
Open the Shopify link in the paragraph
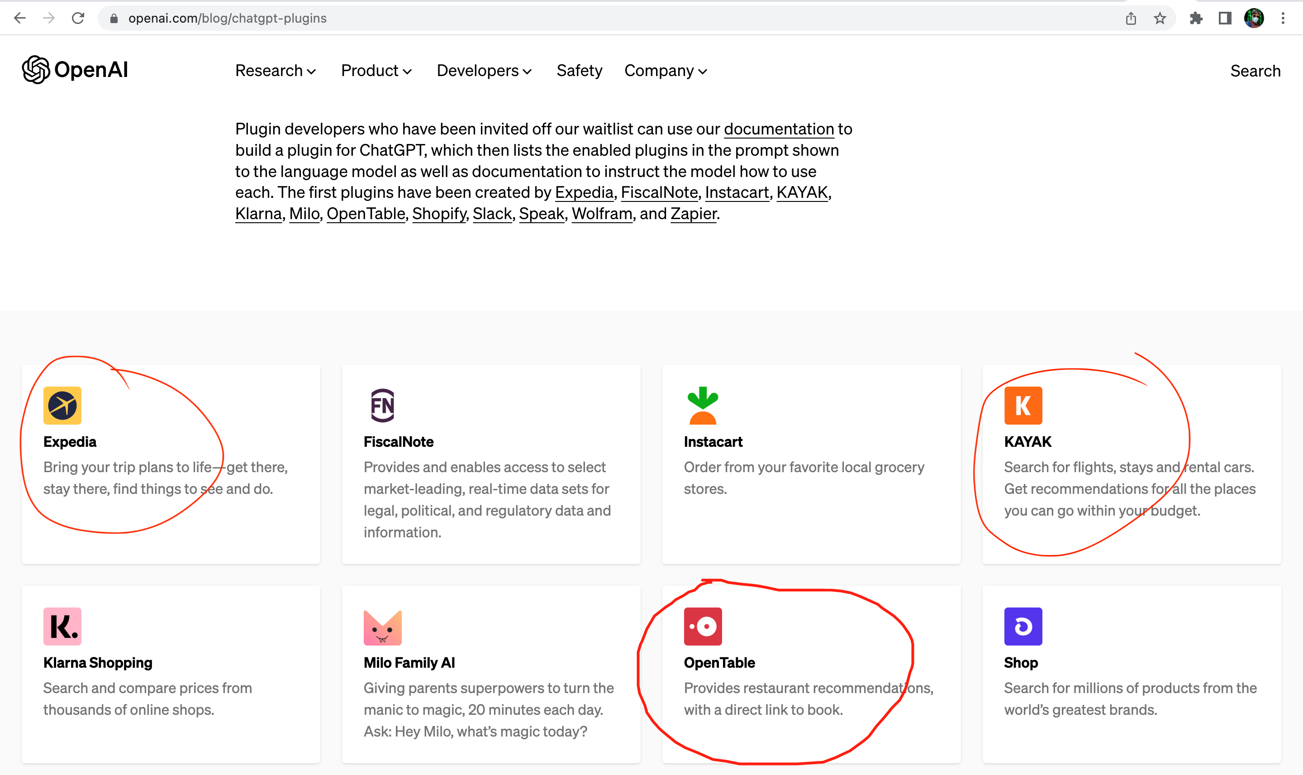pos(439,214)
